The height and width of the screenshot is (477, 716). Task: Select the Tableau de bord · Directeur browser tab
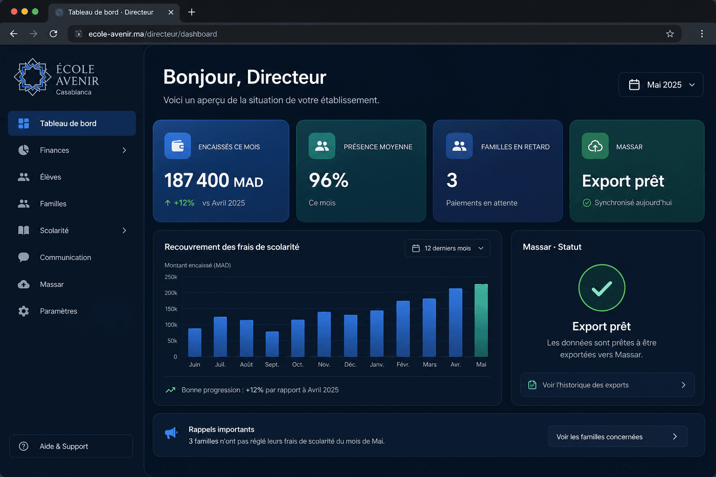coord(114,12)
